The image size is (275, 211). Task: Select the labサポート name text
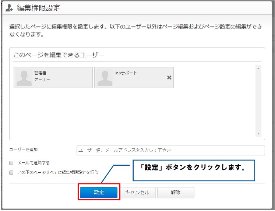(126, 73)
